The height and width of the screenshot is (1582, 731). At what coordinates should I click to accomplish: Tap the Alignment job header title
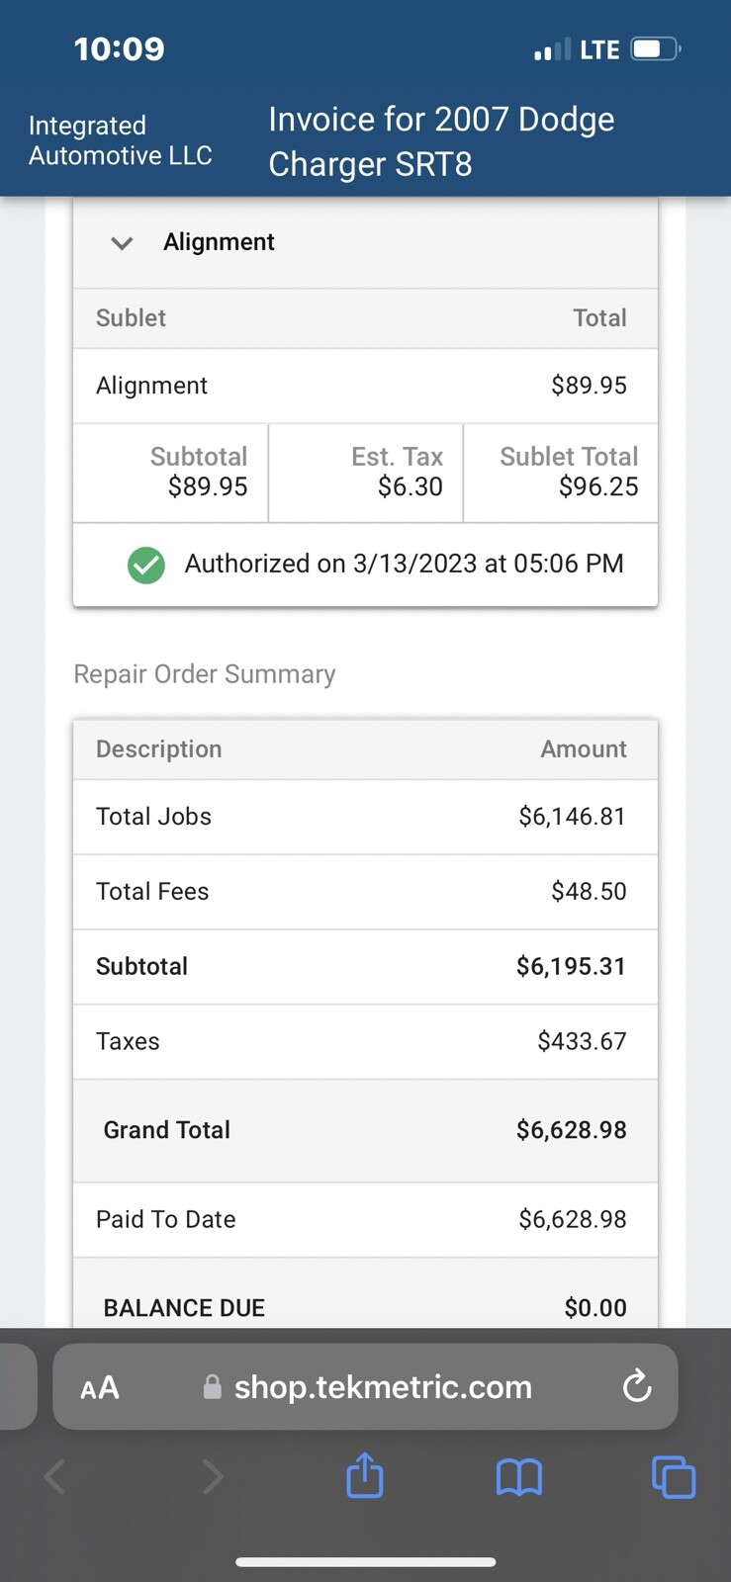tap(219, 242)
